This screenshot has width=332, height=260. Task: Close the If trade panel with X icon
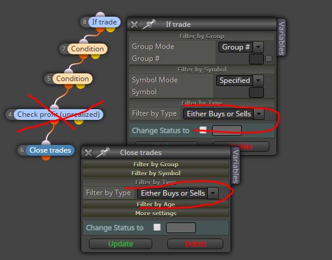134,24
